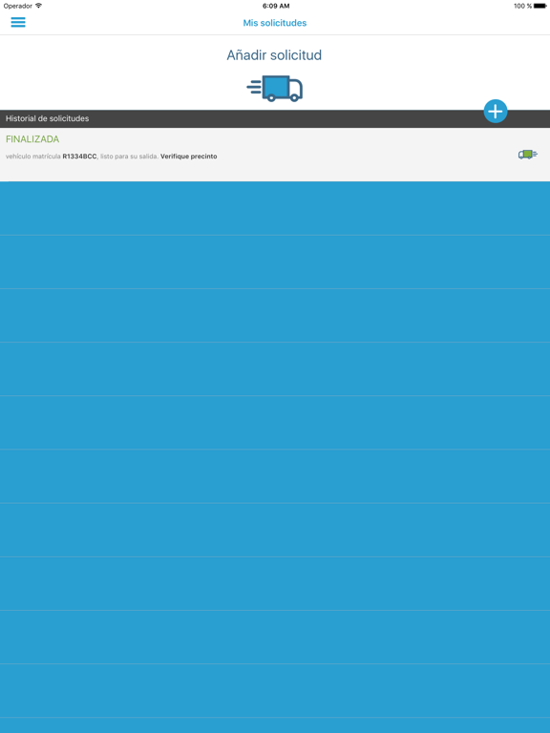Tap the large blue truck icon
550x733 pixels.
point(275,89)
